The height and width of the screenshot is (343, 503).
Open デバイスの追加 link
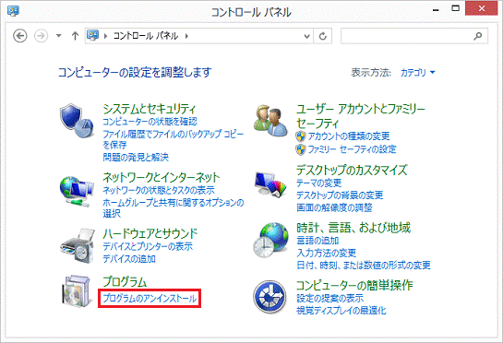coord(129,259)
